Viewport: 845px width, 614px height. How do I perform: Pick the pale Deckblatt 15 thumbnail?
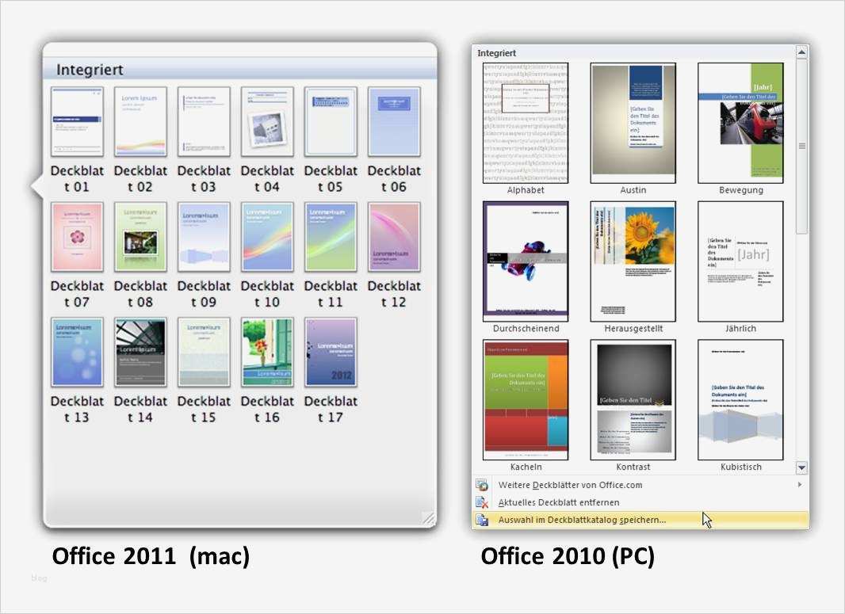point(204,353)
